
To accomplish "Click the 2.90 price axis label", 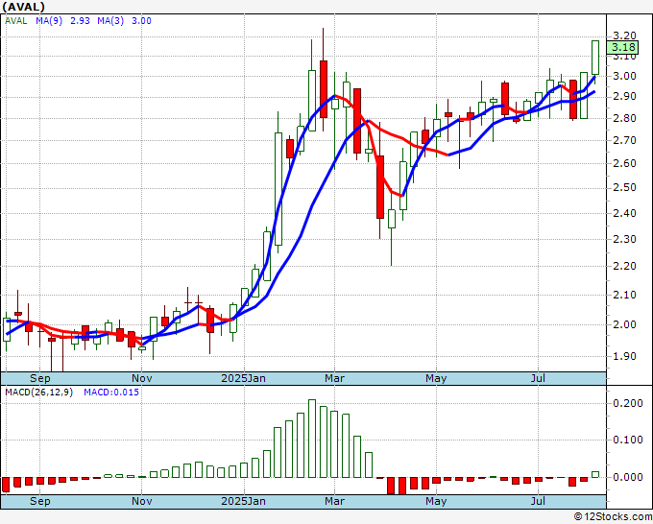I will pos(625,96).
